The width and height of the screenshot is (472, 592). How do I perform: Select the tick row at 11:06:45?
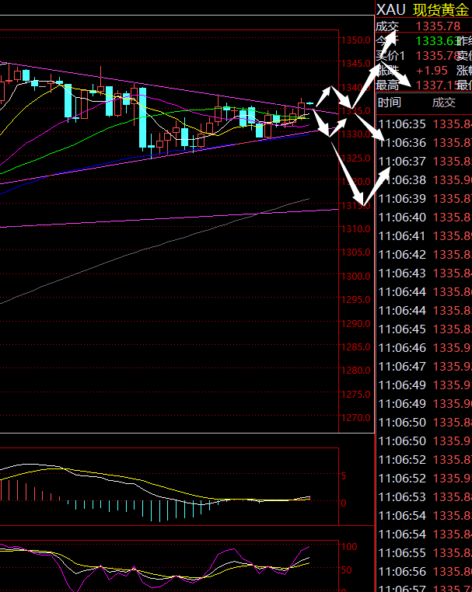(425, 329)
